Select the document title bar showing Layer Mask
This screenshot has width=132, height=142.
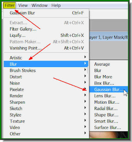click(109, 38)
